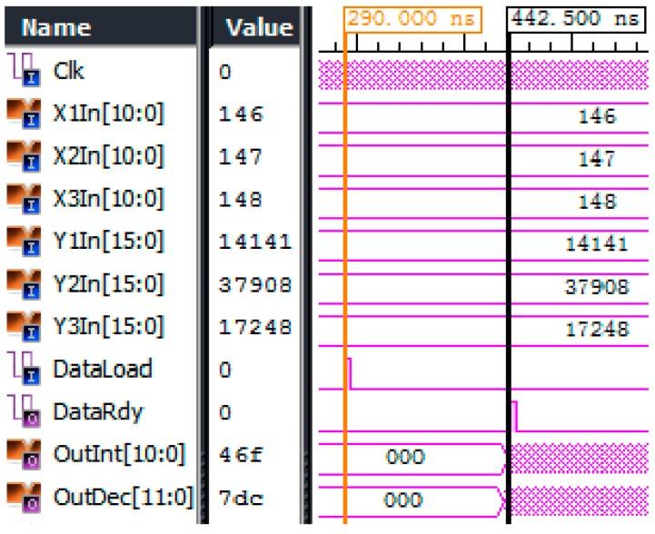Viewport: 655px width, 534px height.
Task: Click the value 17248 in Value column
Action: pos(255,327)
